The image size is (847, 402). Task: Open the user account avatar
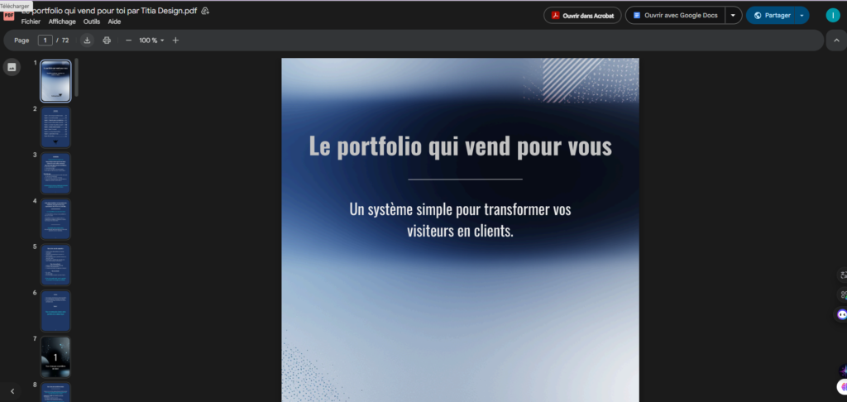[832, 15]
